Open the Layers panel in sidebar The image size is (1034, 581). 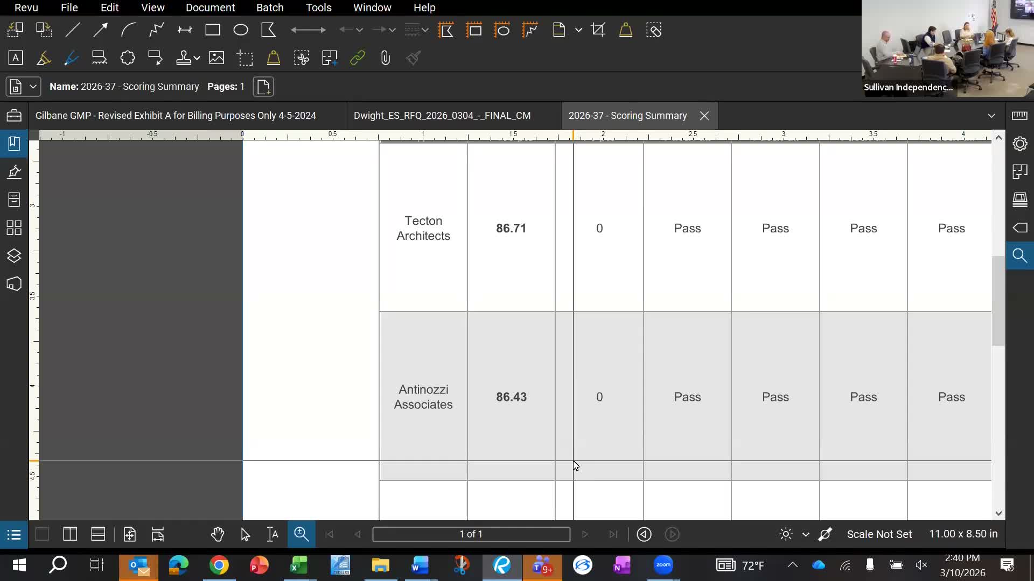(x=14, y=256)
